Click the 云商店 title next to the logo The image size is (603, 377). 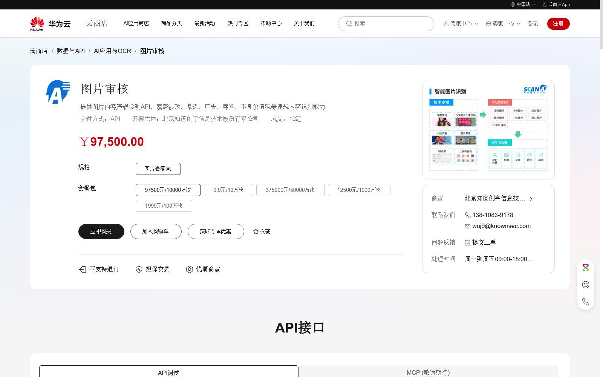[97, 23]
